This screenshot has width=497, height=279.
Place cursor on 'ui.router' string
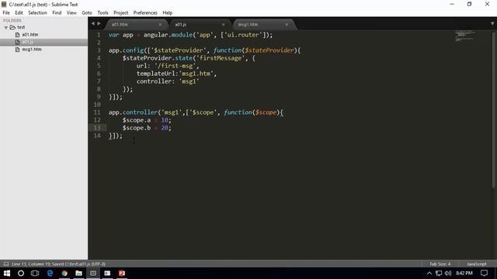[243, 35]
